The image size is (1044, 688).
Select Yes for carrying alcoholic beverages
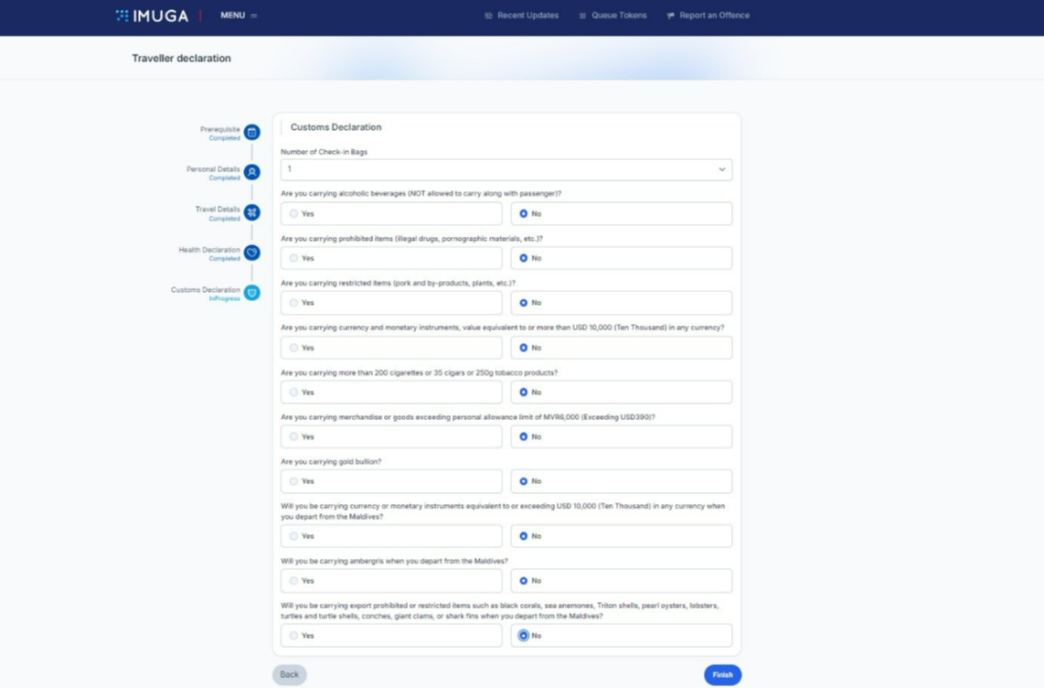pos(293,214)
